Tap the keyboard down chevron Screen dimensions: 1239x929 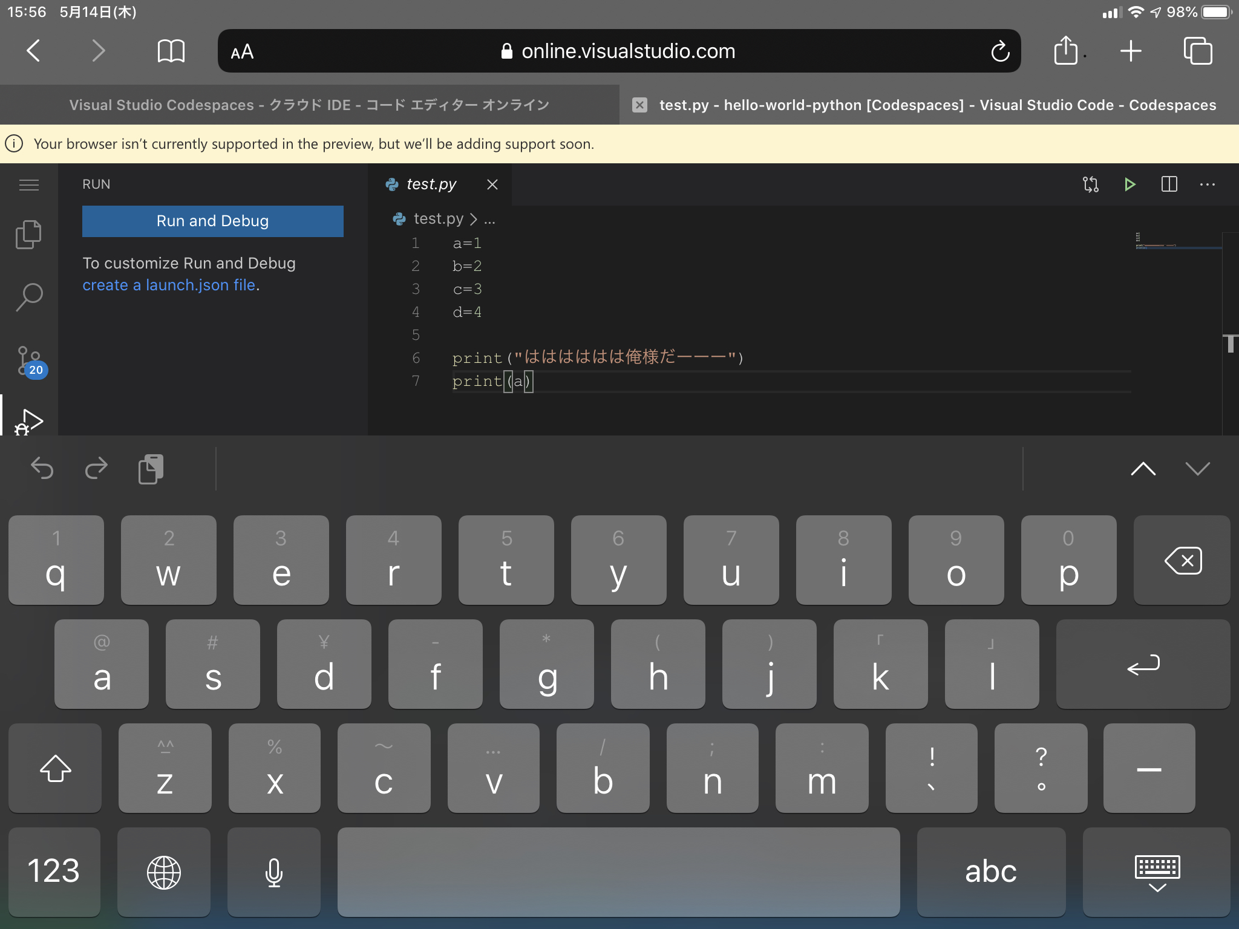coord(1198,469)
